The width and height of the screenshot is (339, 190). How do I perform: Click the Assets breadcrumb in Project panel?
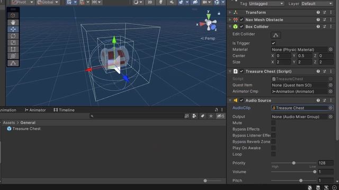9,122
